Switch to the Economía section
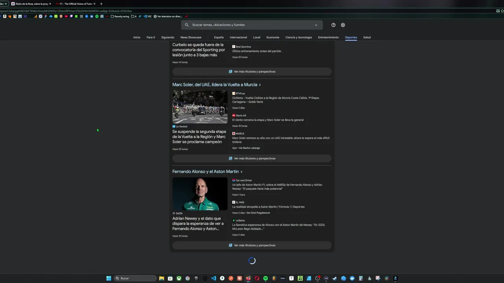Viewport: 504px width, 283px height. point(273,37)
